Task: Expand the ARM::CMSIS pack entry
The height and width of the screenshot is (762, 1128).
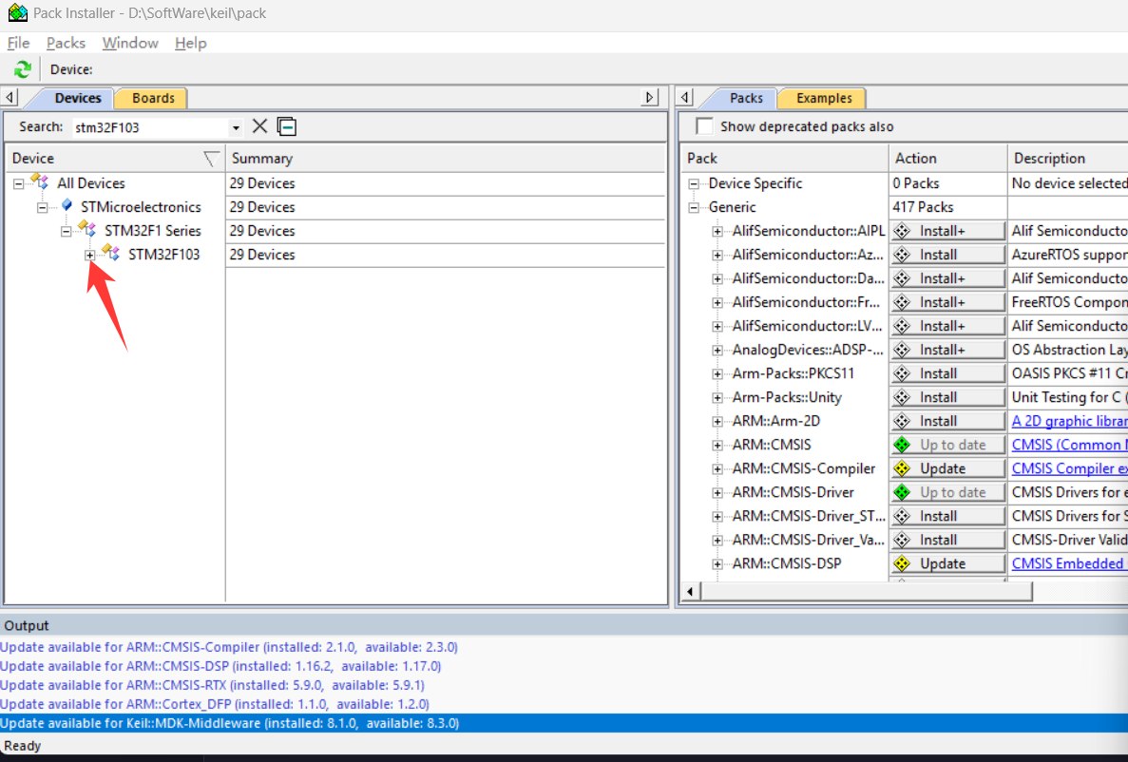Action: click(x=717, y=446)
